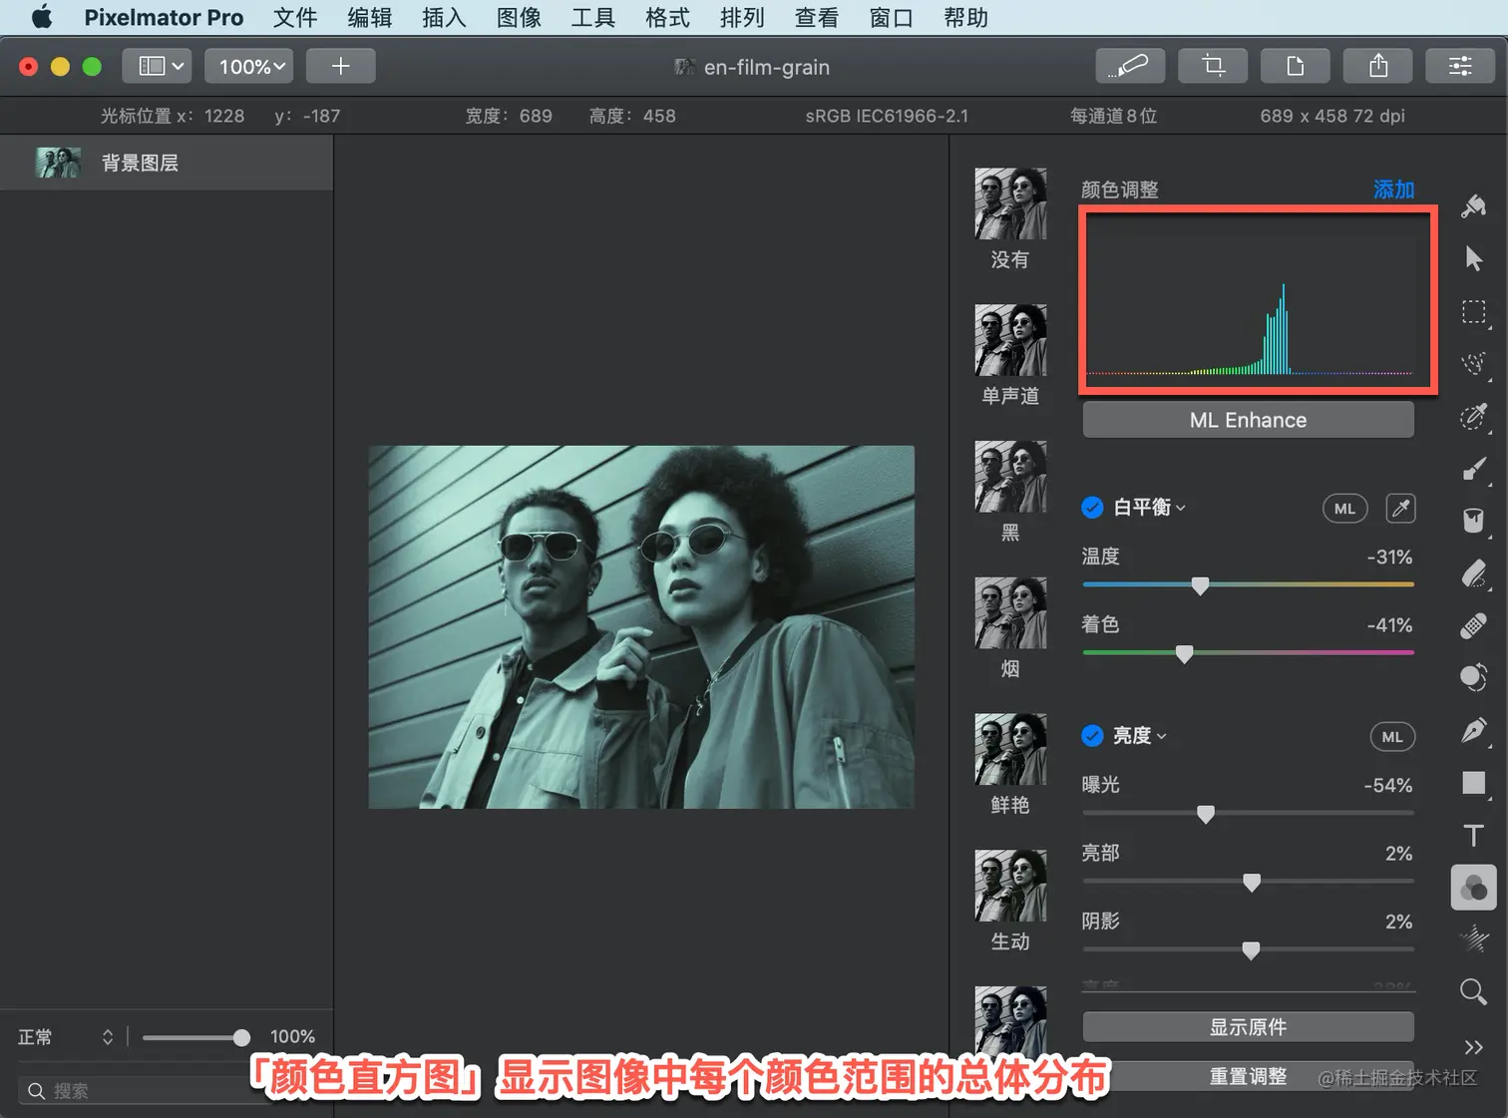The height and width of the screenshot is (1118, 1508).
Task: Click the 搜索 search field
Action: tap(145, 1091)
